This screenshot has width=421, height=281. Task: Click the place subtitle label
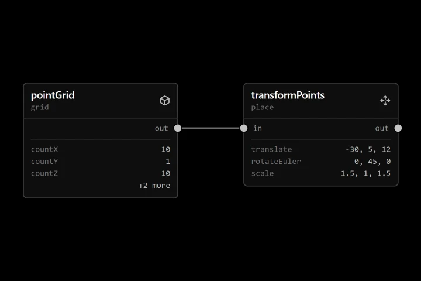pos(263,107)
